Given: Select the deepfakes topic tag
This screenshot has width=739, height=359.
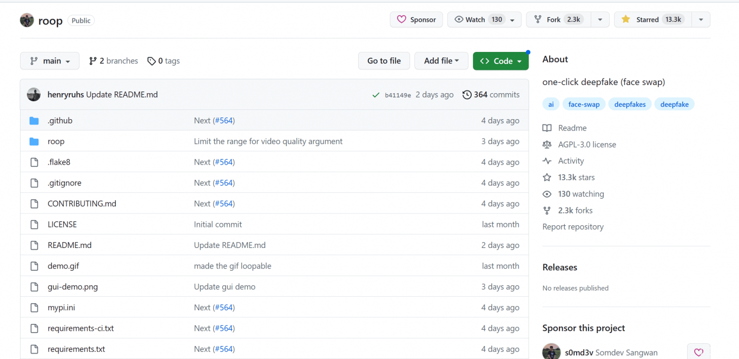Looking at the screenshot, I should [x=630, y=105].
